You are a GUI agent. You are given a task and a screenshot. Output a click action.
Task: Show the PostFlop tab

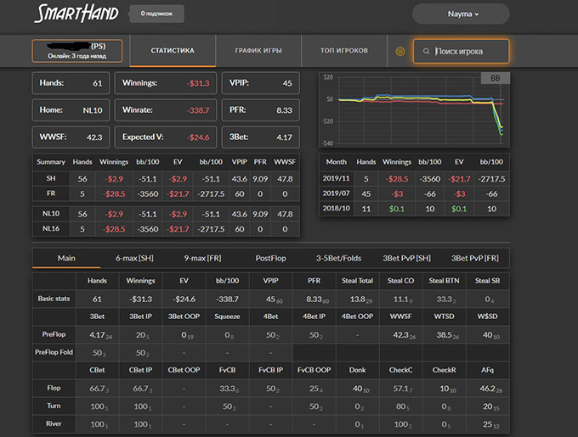(x=273, y=258)
